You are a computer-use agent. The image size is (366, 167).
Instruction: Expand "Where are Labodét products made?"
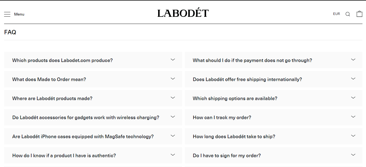point(52,98)
